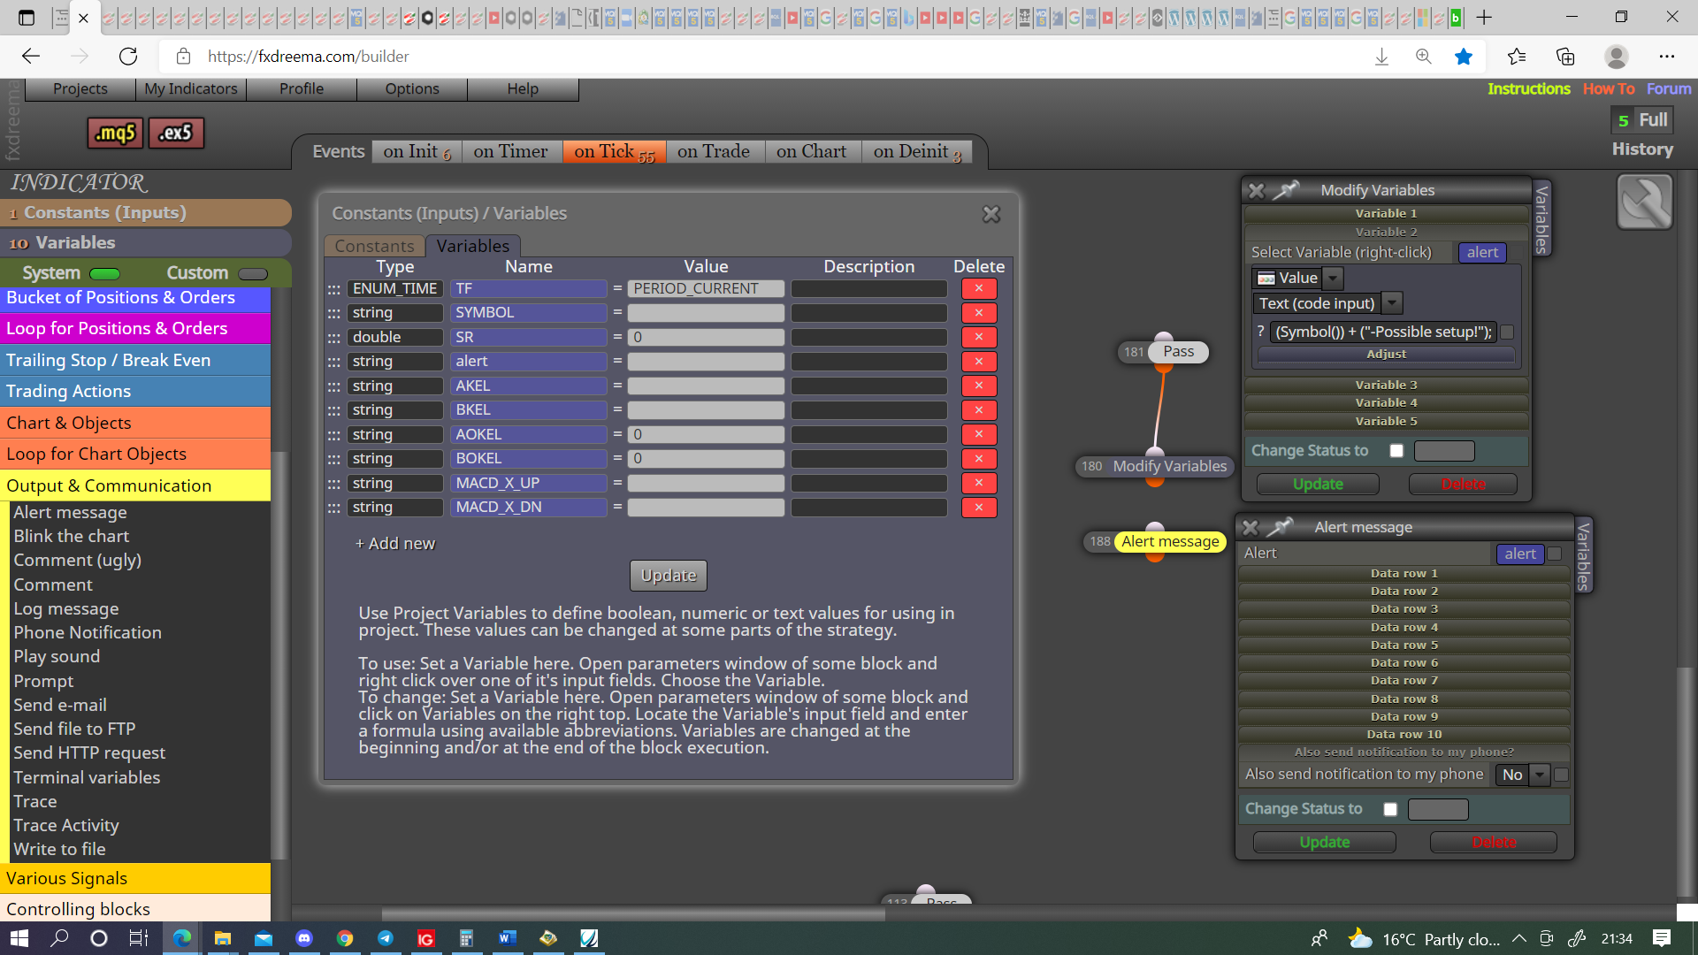Image resolution: width=1698 pixels, height=955 pixels.
Task: Select the Phone Notification block
Action: [x=88, y=632]
